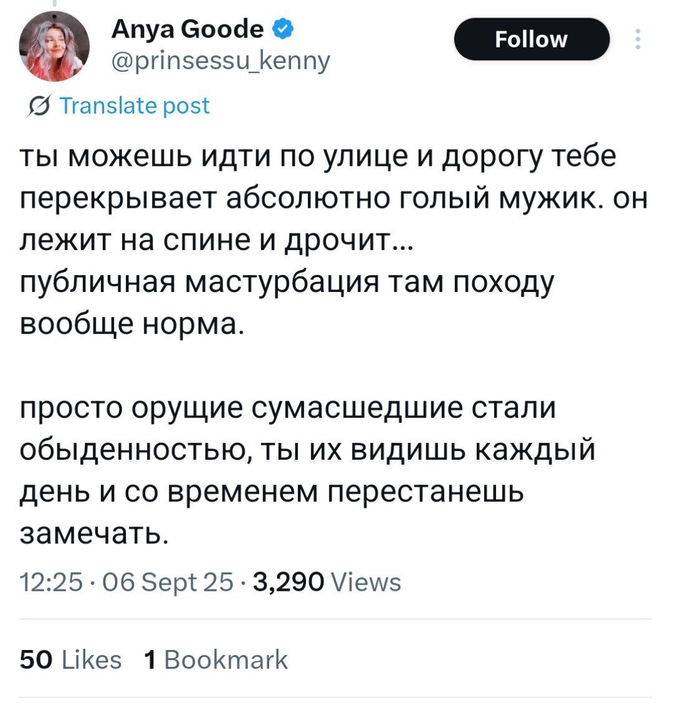Screen dimensions: 673x718
Task: Show the 50 Likes list
Action: [70, 659]
